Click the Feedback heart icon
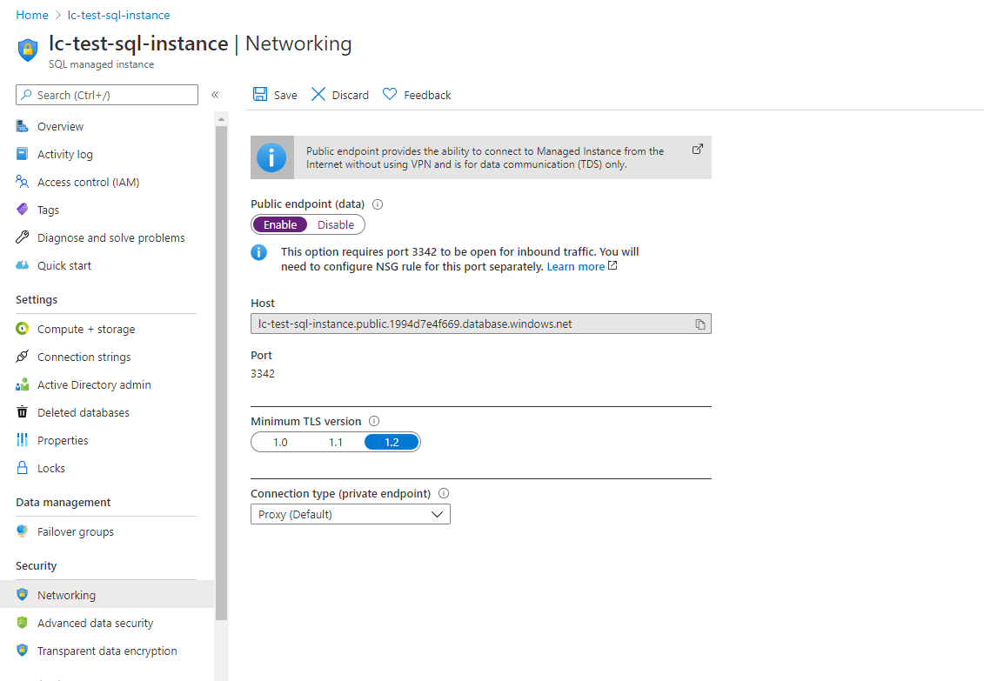984x681 pixels. click(x=390, y=95)
